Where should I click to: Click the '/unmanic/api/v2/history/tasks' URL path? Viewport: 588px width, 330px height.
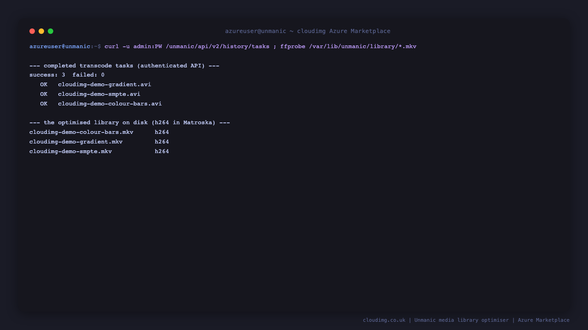[218, 46]
